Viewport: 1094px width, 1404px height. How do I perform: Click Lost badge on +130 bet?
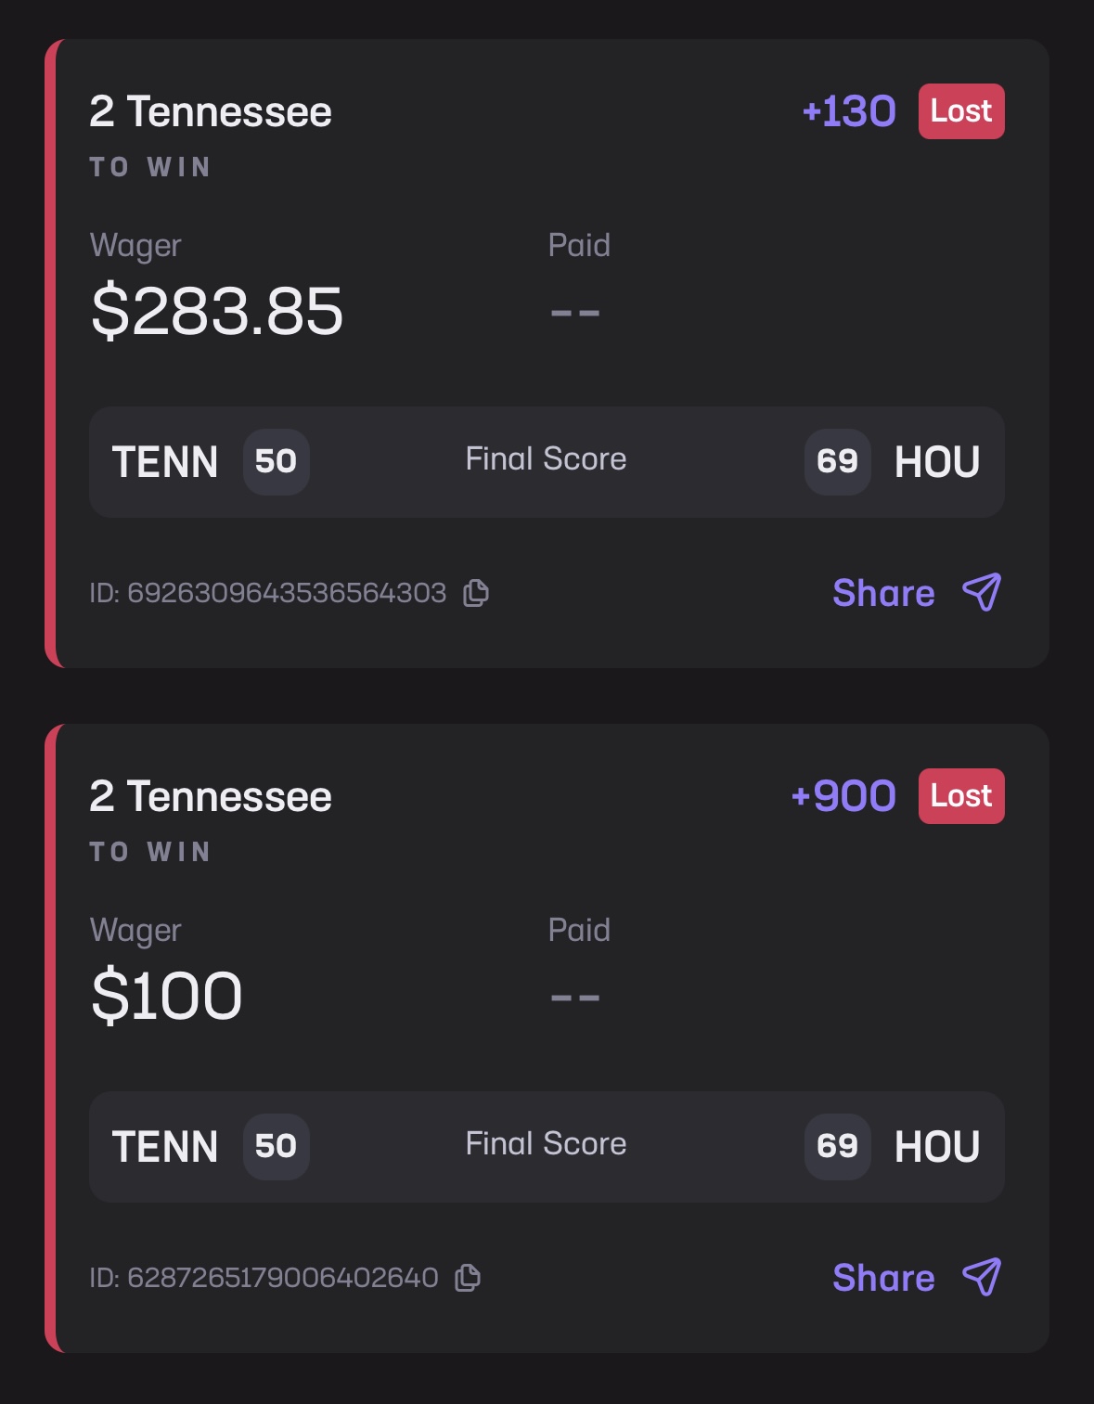click(961, 111)
